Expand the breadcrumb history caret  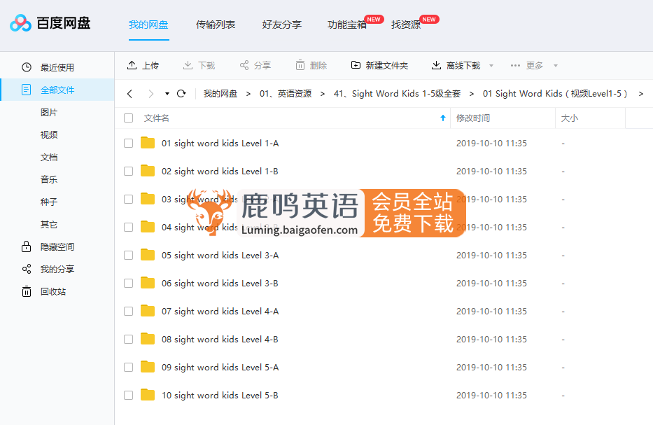(167, 92)
